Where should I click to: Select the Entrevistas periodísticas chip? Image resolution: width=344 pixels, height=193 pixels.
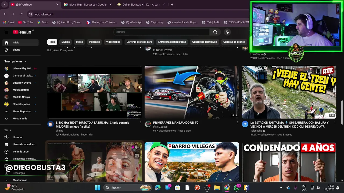click(x=172, y=42)
